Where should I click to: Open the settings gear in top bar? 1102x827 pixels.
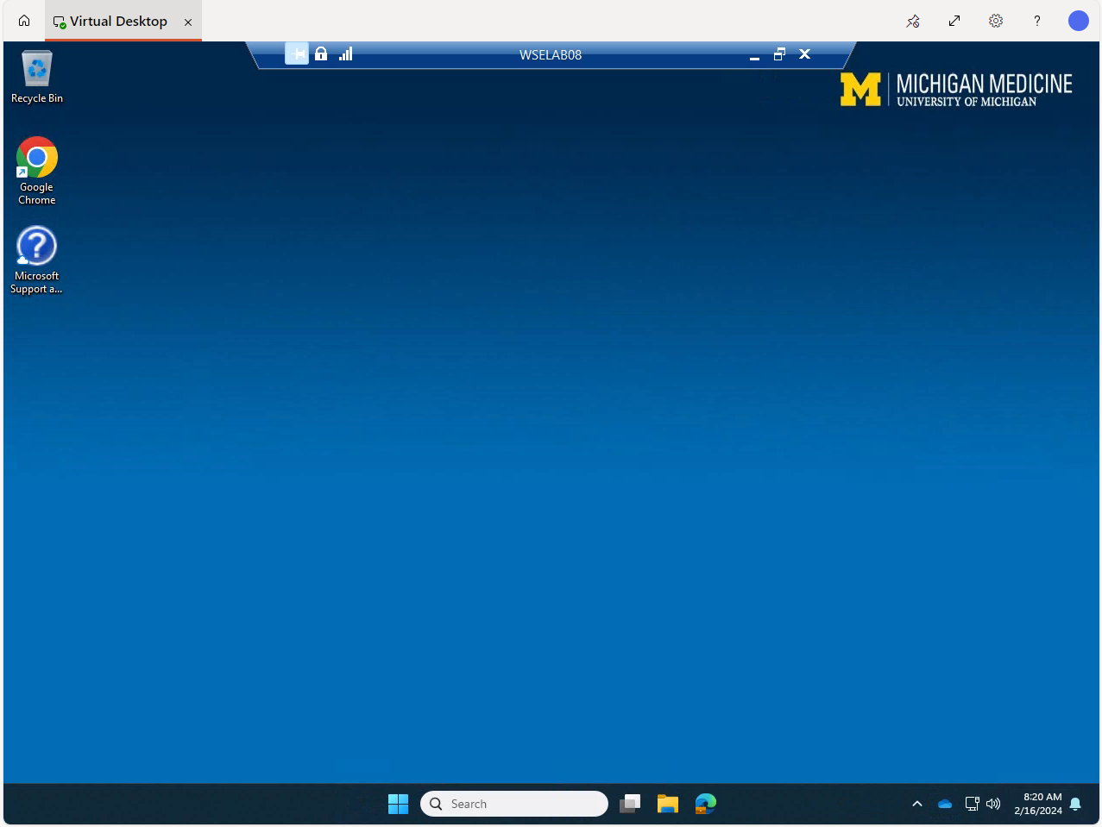(x=996, y=21)
